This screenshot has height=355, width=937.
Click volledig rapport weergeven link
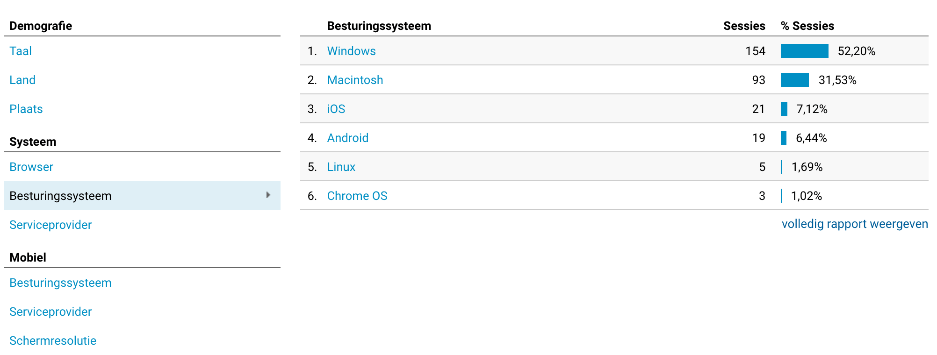(854, 224)
